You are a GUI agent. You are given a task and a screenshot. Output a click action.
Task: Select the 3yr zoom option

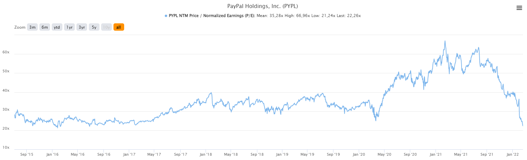tap(82, 27)
